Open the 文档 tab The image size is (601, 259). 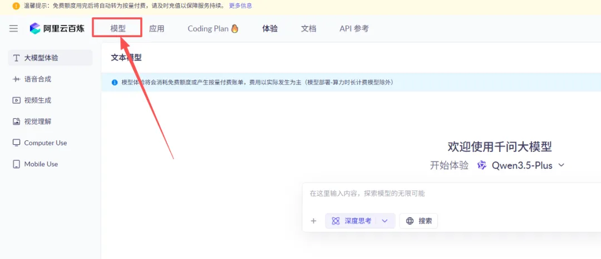(x=308, y=29)
